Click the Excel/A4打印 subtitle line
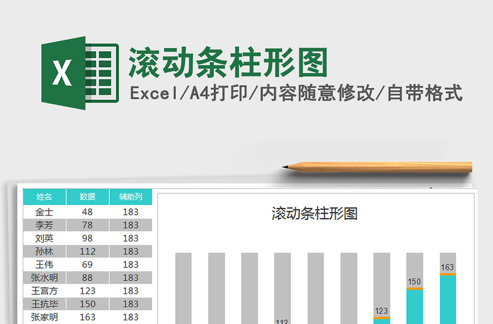Viewport: 493px width, 324px height. click(x=296, y=93)
